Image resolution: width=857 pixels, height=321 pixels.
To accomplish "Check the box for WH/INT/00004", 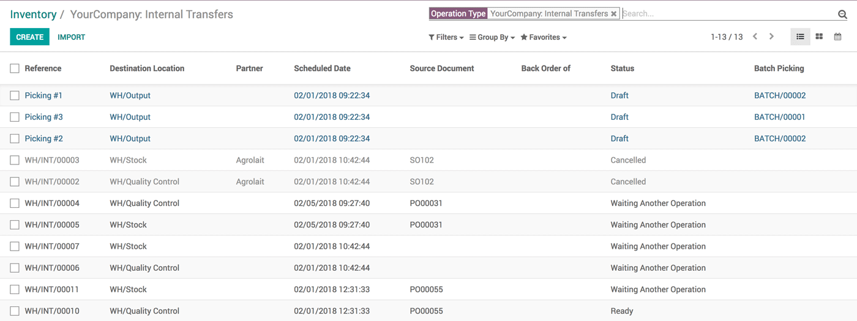I will pyautogui.click(x=15, y=204).
